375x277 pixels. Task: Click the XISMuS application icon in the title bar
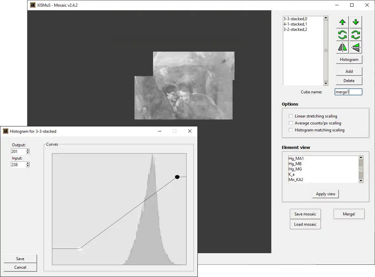[x=32, y=5]
